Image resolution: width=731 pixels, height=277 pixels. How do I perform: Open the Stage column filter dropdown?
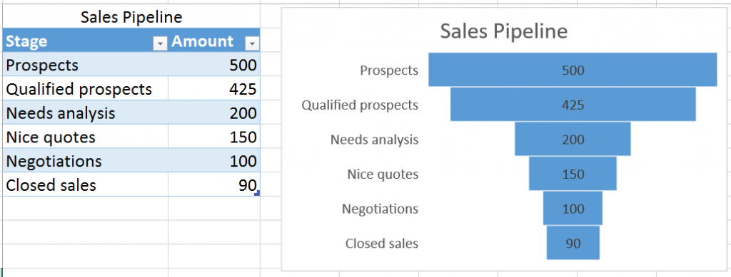(160, 44)
